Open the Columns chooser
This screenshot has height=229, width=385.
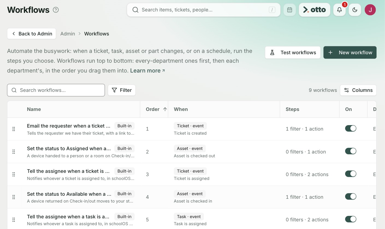[x=358, y=90]
